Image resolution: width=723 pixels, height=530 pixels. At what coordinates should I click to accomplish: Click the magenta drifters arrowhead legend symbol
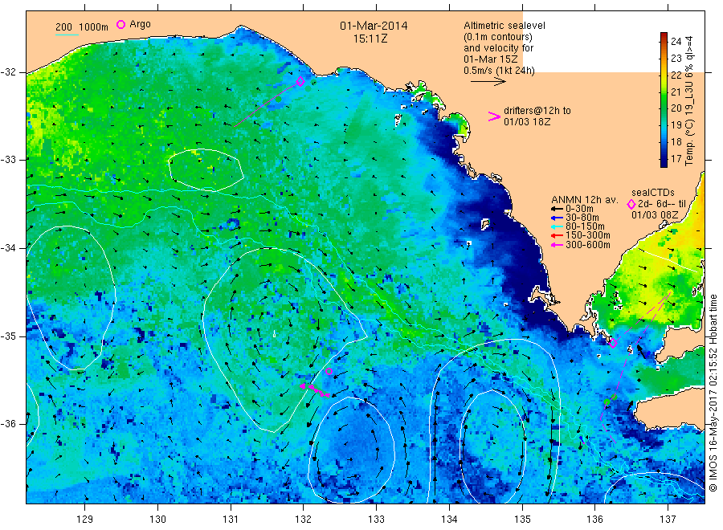[494, 116]
